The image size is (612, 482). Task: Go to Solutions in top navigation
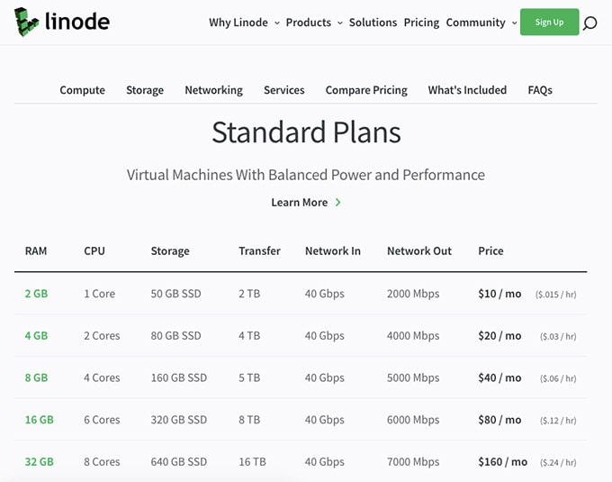[373, 23]
